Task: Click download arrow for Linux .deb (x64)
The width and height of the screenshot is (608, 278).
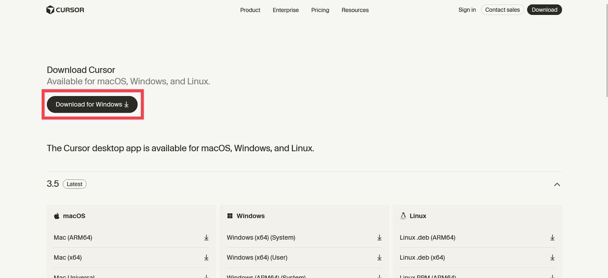Action: pos(552,258)
